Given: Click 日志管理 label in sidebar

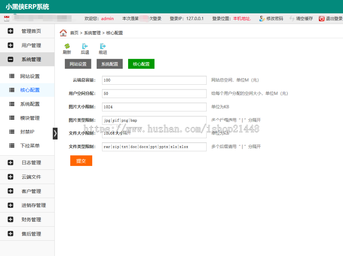Looking at the screenshot, I should pos(31,163).
